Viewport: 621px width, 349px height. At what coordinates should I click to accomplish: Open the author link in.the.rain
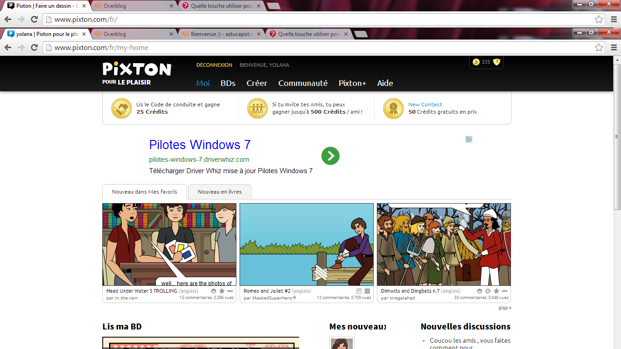click(126, 298)
